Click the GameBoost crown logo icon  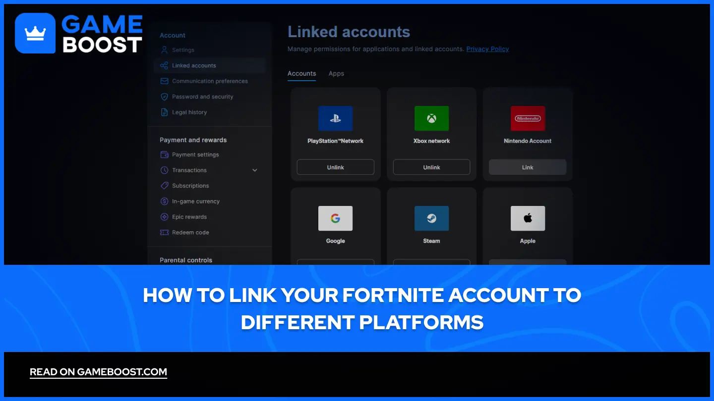coord(35,33)
